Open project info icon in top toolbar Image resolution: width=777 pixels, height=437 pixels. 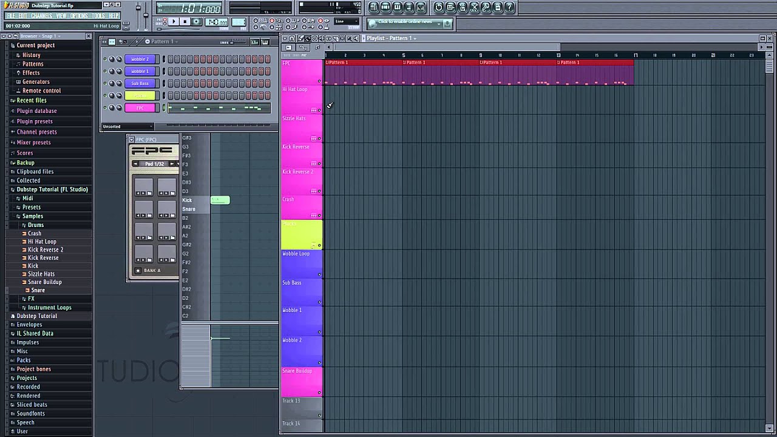click(497, 7)
